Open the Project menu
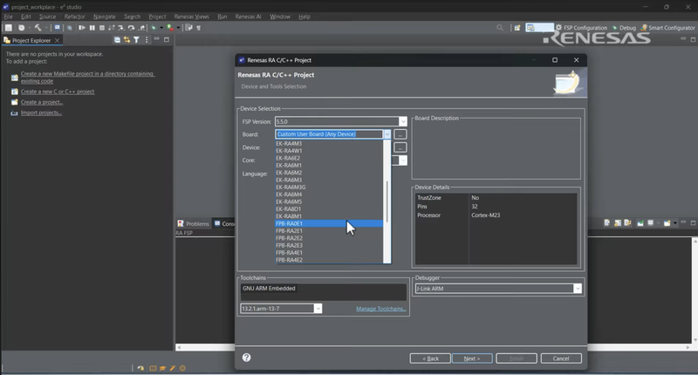 pyautogui.click(x=157, y=17)
